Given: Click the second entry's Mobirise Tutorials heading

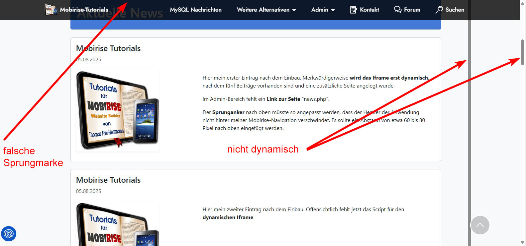Looking at the screenshot, I should pyautogui.click(x=108, y=180).
